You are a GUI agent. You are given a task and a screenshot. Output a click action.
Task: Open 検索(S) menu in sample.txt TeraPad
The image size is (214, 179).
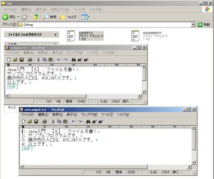(43, 53)
